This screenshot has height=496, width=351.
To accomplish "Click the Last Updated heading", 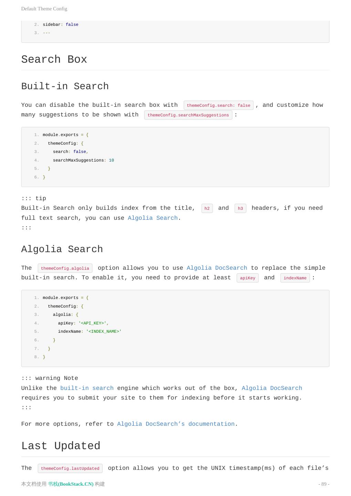I will pos(61,446).
